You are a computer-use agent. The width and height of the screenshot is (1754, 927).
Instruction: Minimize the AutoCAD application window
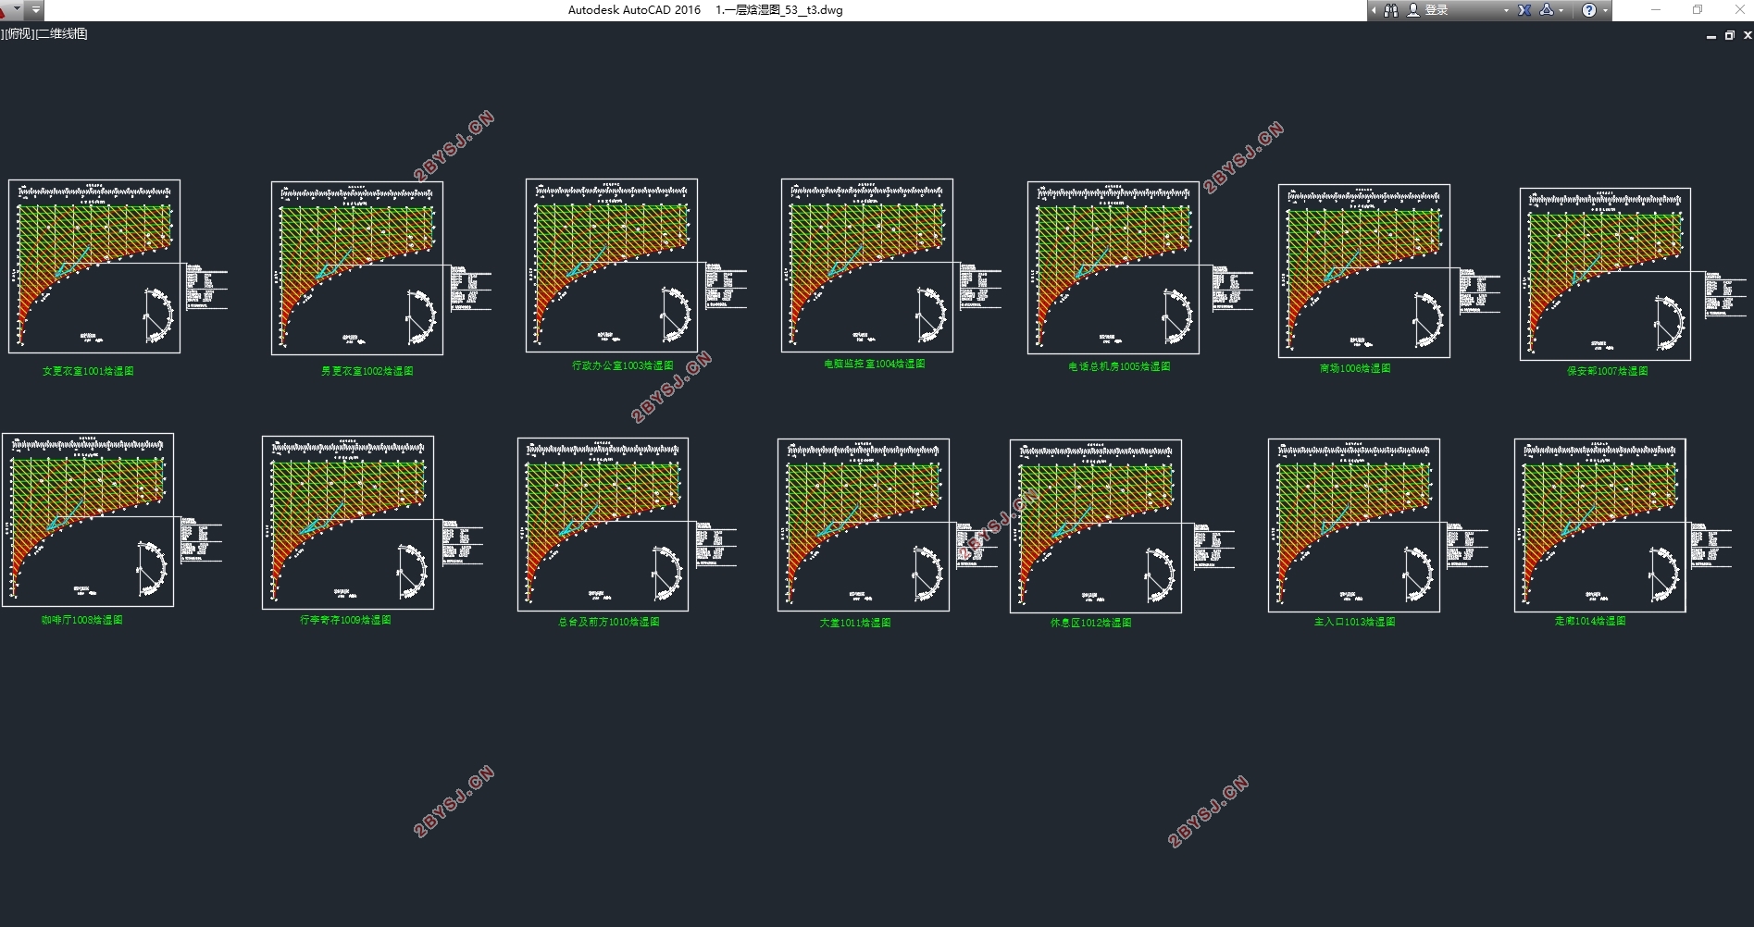(1656, 10)
